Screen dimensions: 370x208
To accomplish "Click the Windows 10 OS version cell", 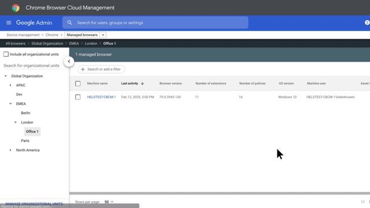I will (x=287, y=97).
